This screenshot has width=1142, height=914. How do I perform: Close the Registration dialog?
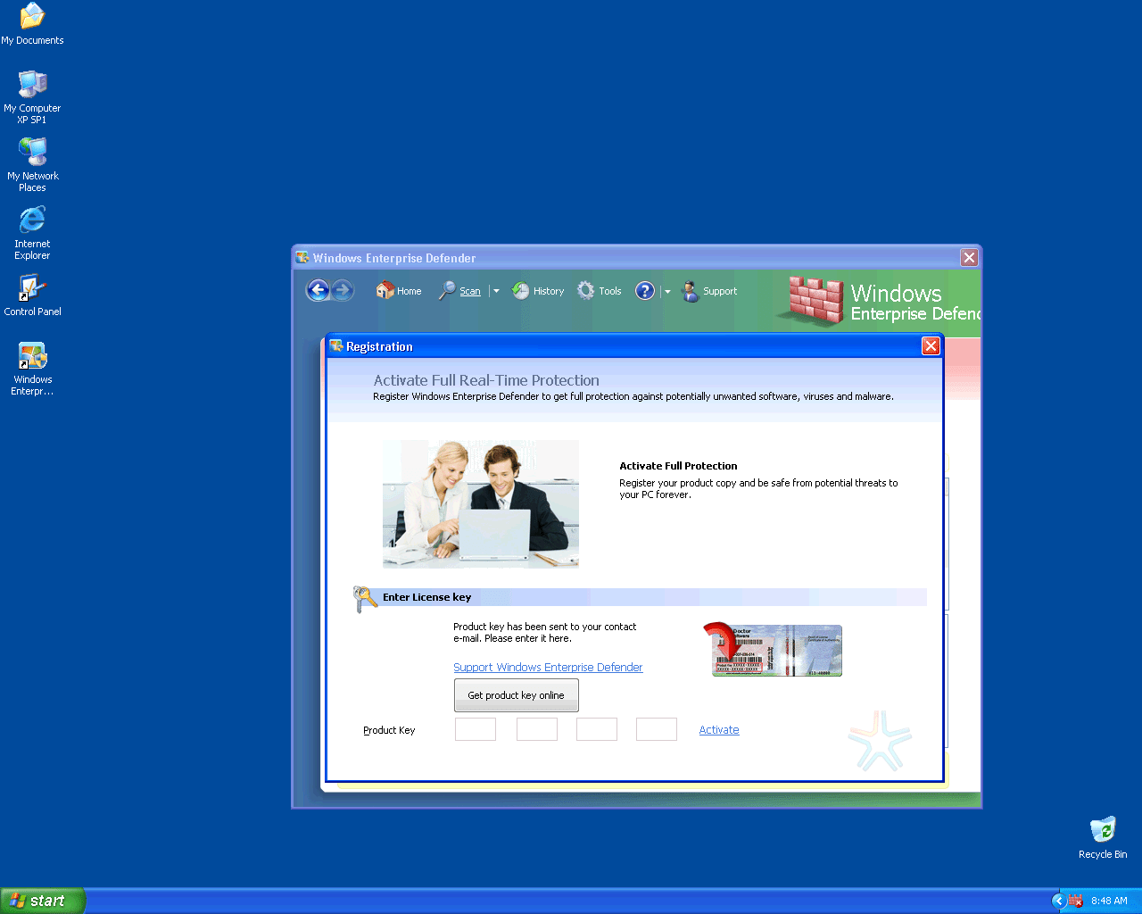pyautogui.click(x=931, y=346)
